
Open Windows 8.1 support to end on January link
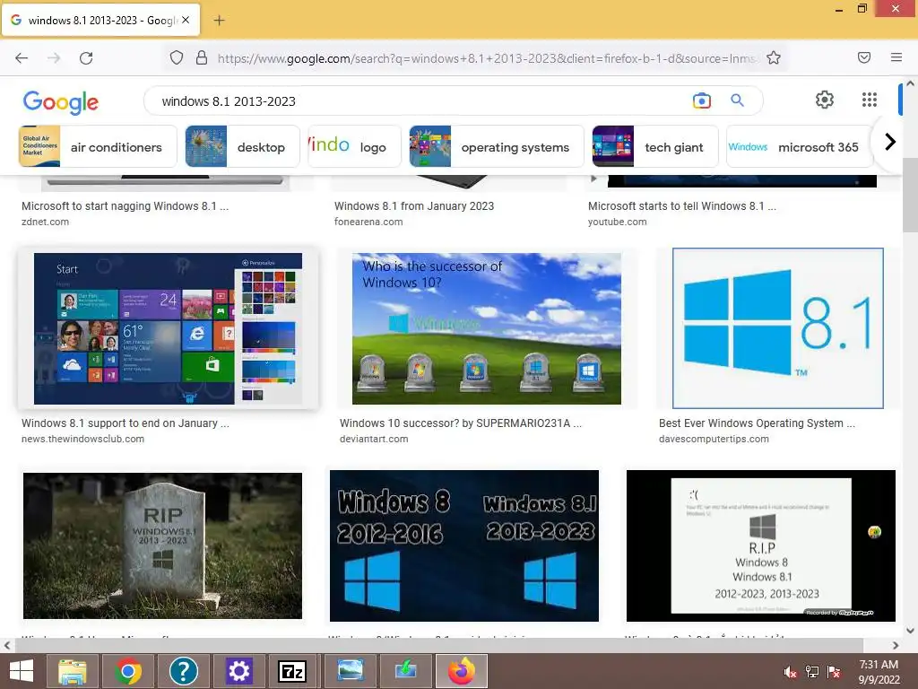click(126, 423)
